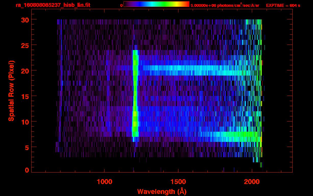Click the Spatial Row (Pixel) axis label

click(11, 91)
